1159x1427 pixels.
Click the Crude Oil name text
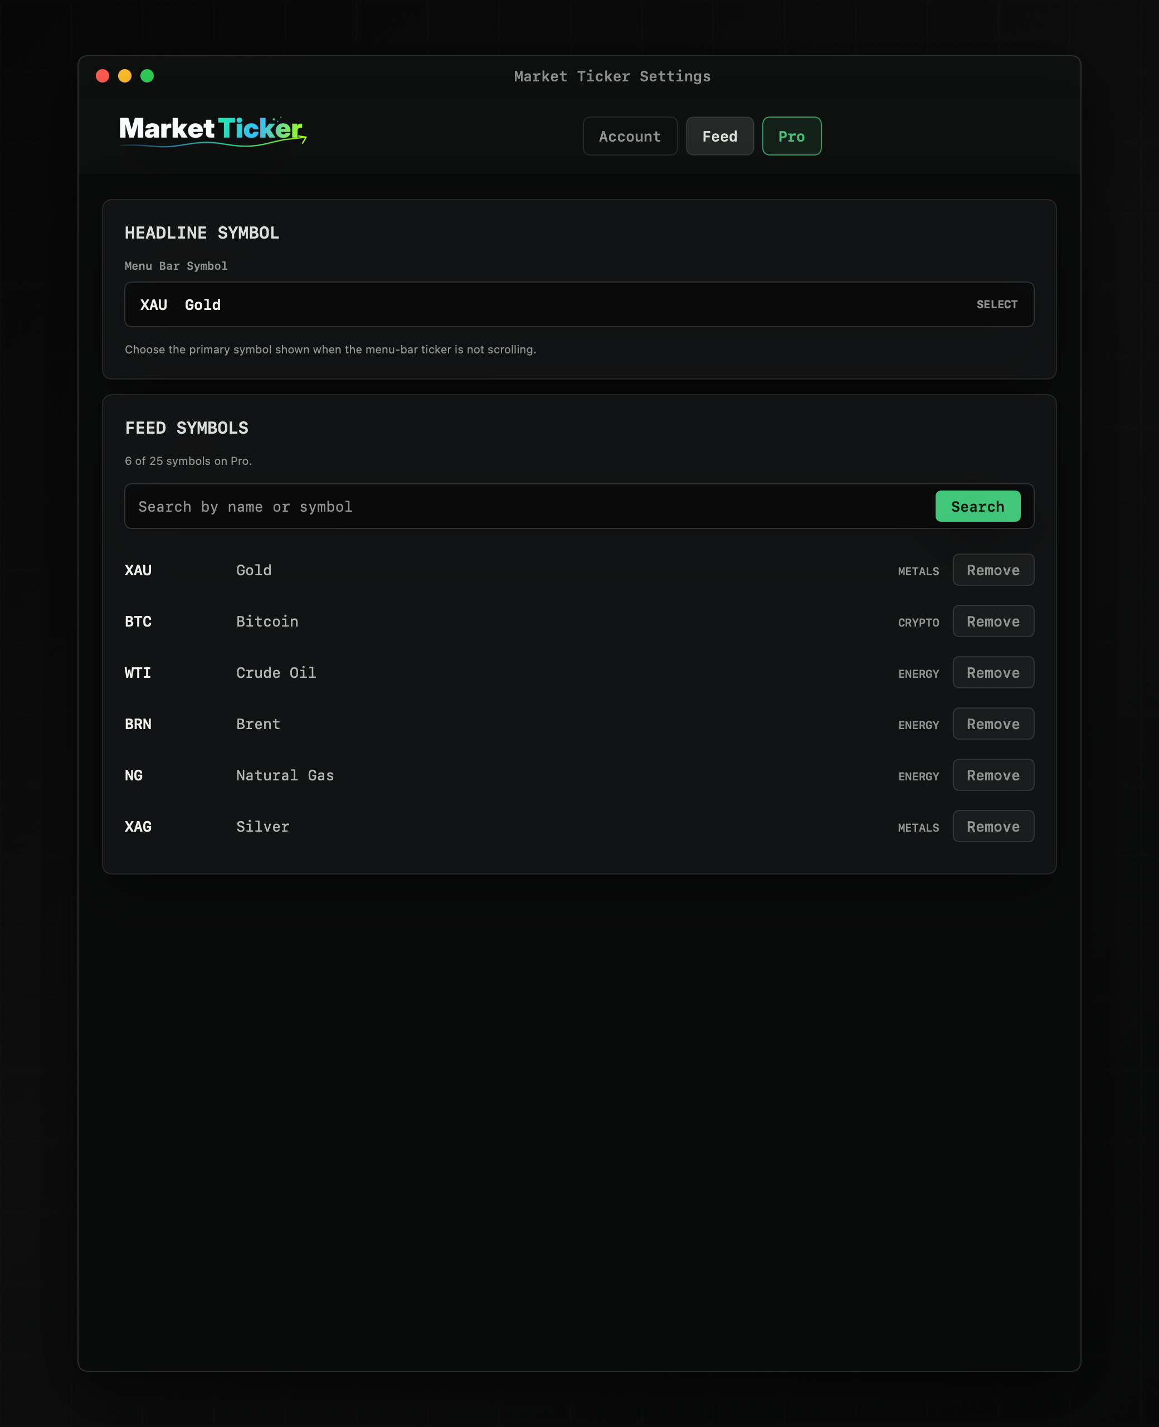(x=276, y=673)
